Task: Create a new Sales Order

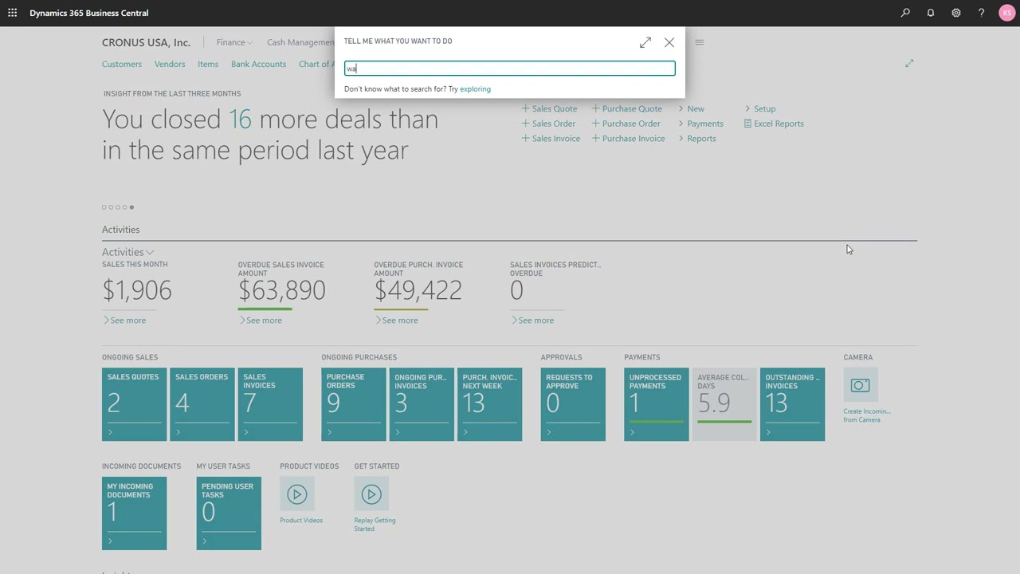Action: click(x=548, y=124)
